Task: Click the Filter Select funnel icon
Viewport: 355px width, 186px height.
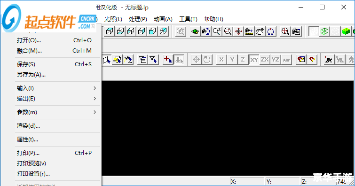Action: (x=153, y=60)
